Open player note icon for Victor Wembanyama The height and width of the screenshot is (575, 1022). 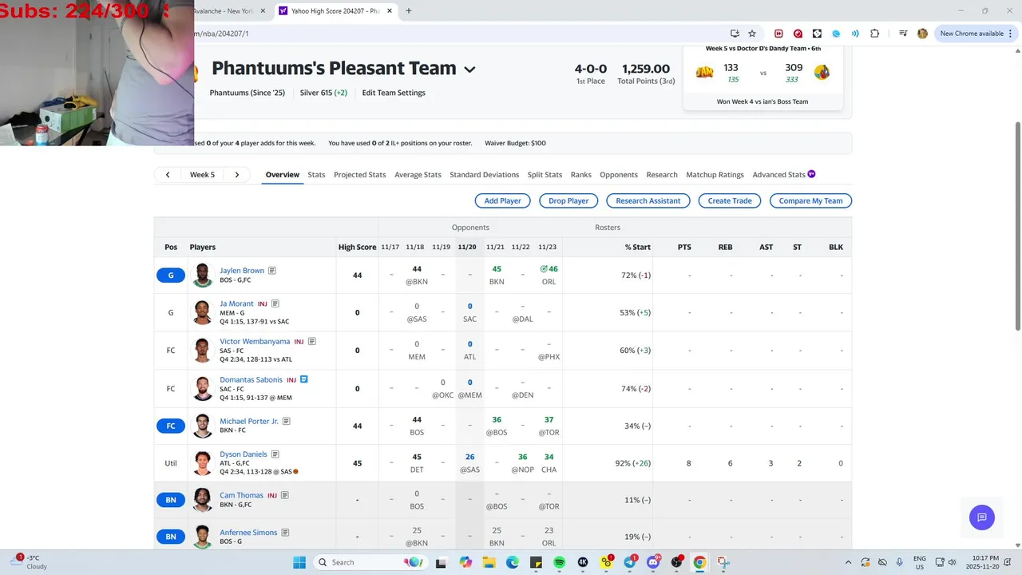[312, 341]
